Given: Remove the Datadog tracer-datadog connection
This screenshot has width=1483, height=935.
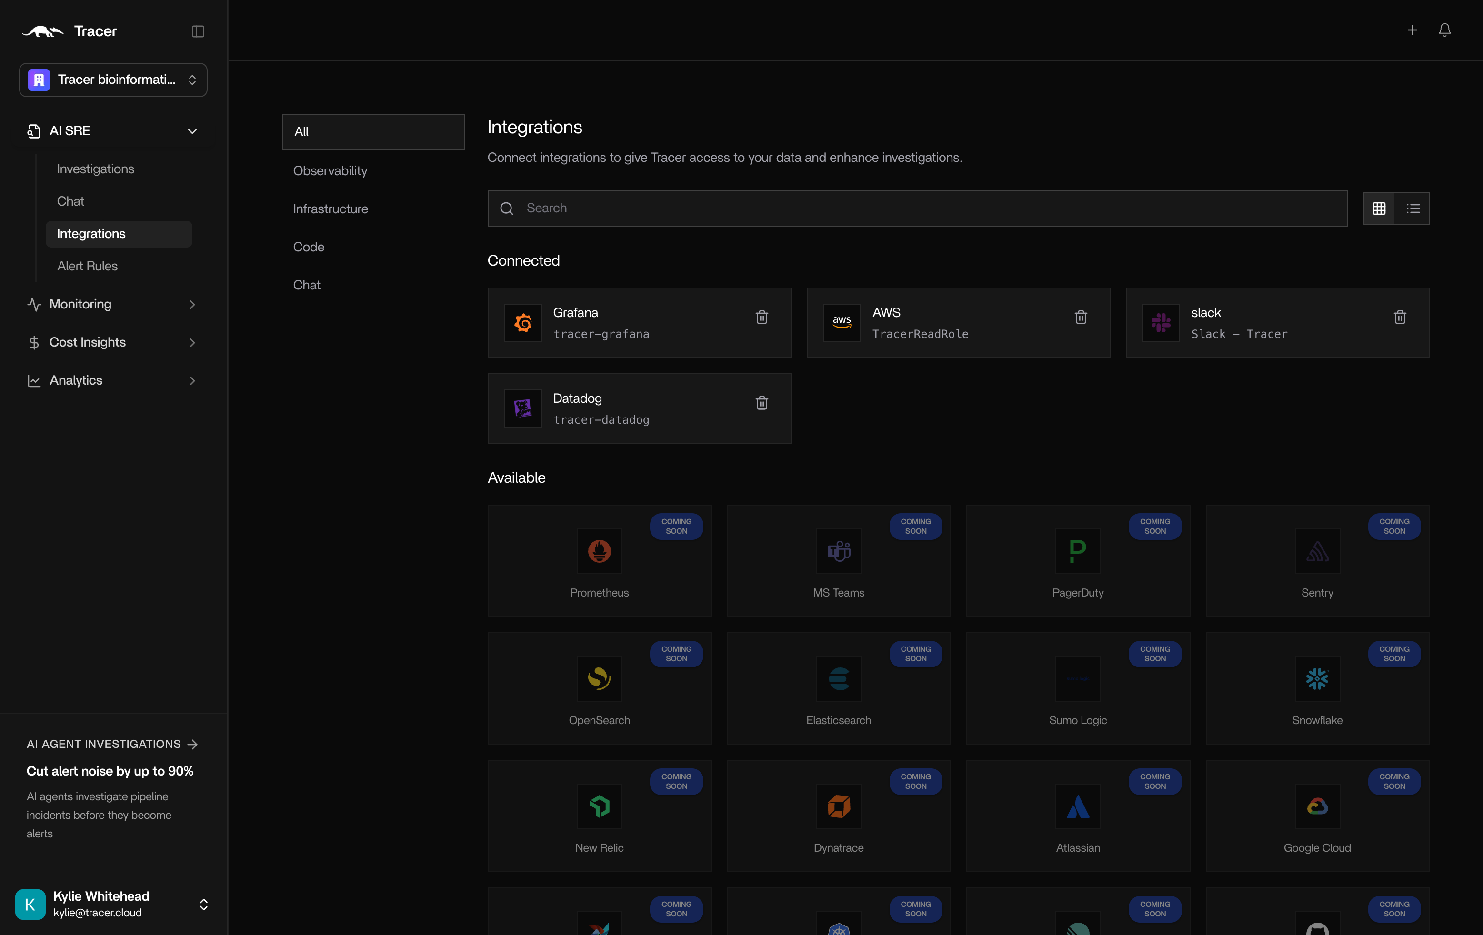Looking at the screenshot, I should tap(762, 403).
